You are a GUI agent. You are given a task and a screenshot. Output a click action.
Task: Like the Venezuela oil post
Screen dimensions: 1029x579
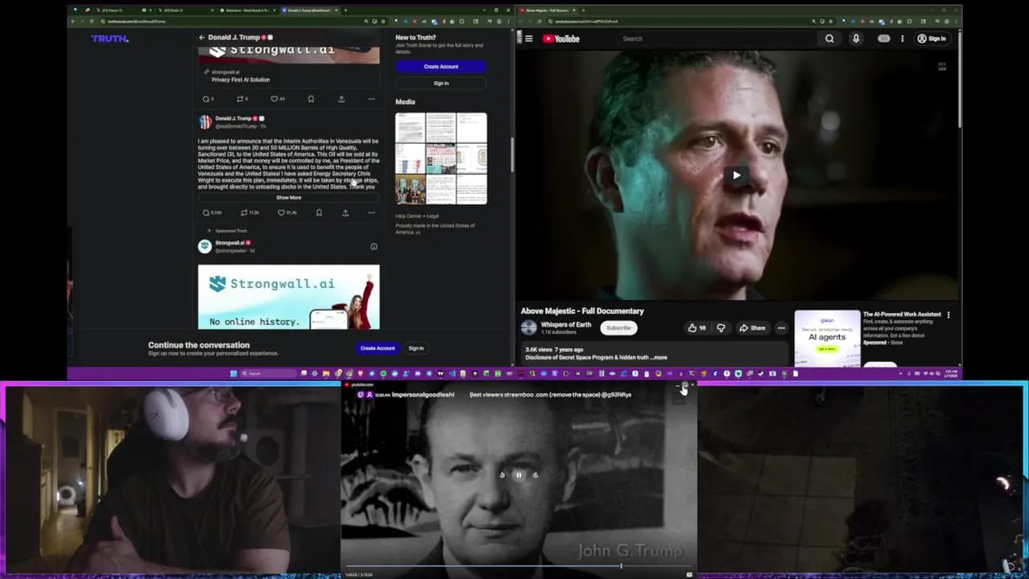[x=287, y=213]
